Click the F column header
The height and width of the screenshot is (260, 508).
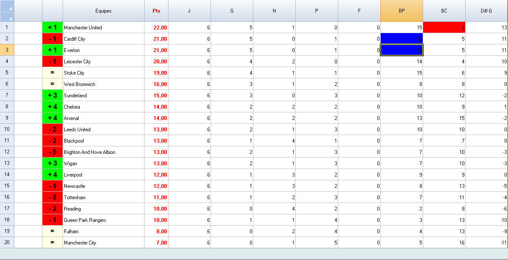point(359,11)
